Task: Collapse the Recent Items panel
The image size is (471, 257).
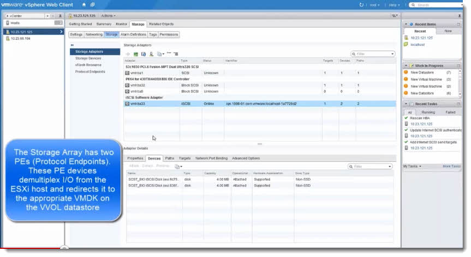Action: [x=406, y=25]
